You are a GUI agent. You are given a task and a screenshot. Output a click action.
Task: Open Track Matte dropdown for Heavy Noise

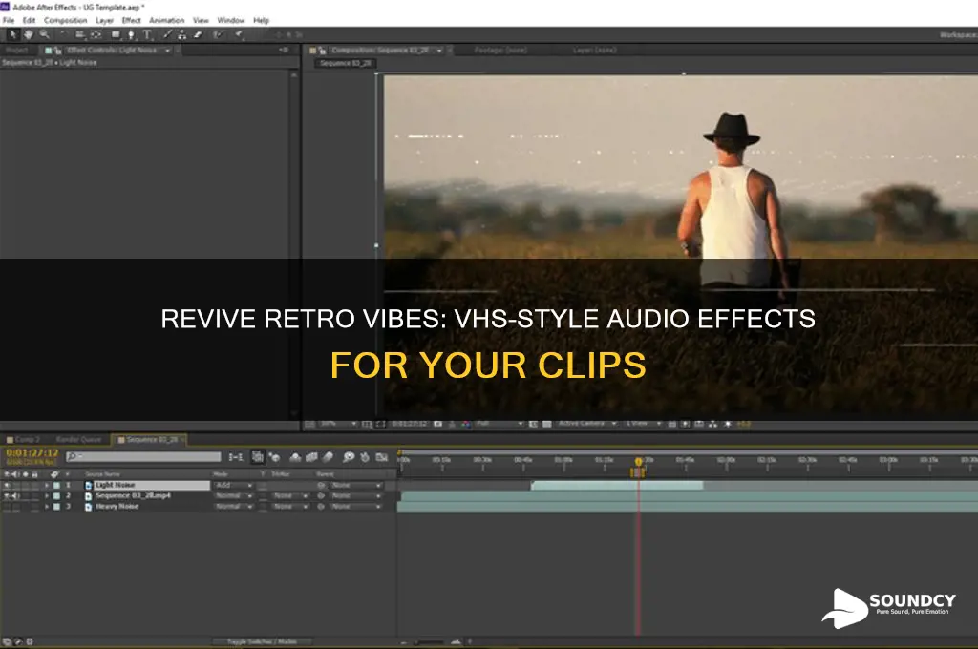click(290, 507)
